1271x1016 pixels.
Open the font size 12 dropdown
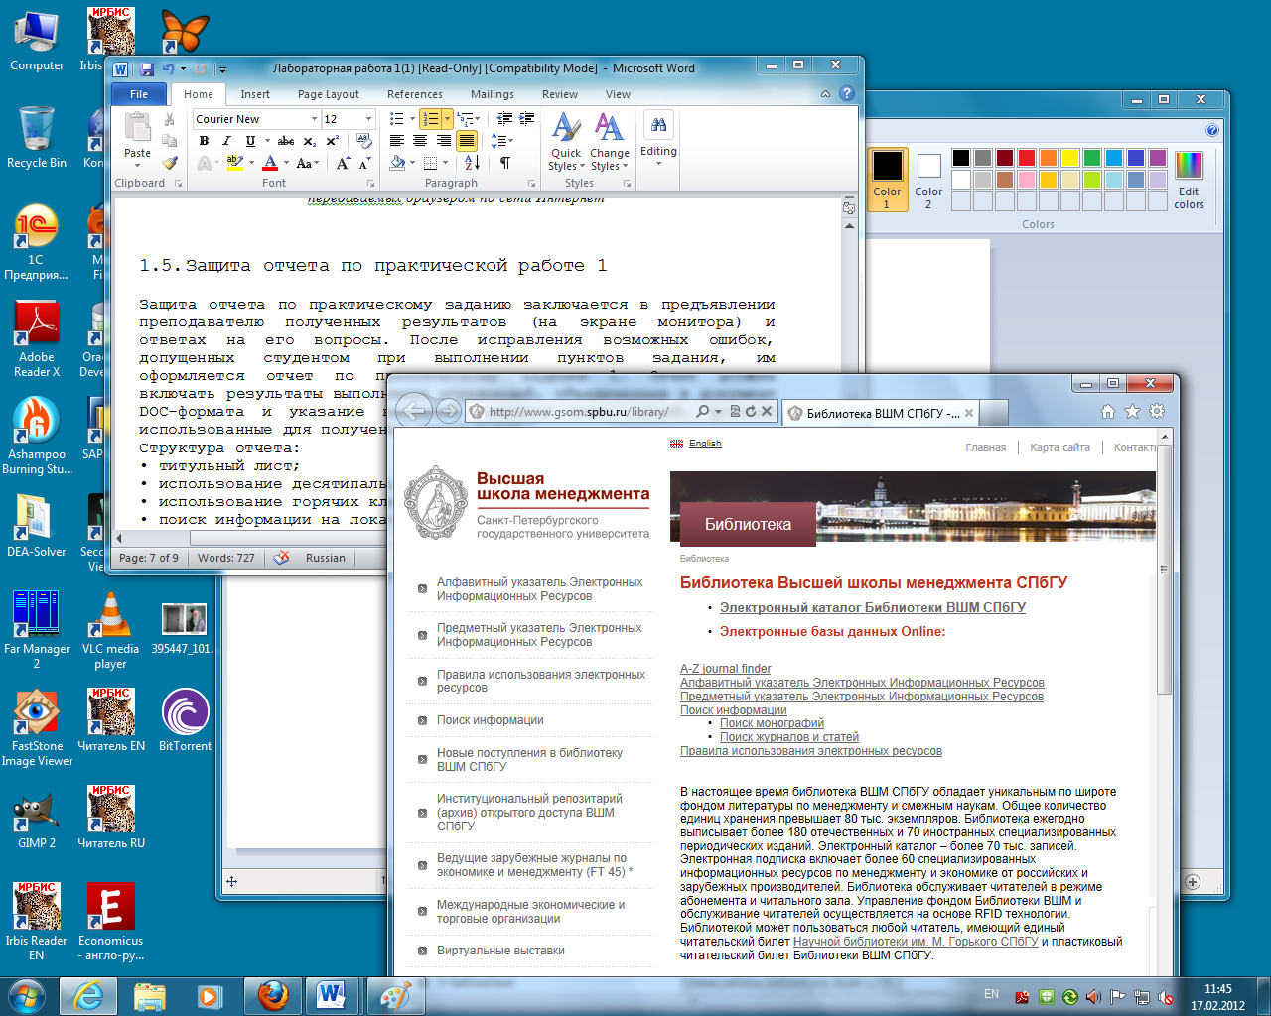point(367,119)
